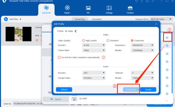Viewport: 175px width, 107px height.
Task: Click the SD 480P format icon
Action: (x=74, y=99)
